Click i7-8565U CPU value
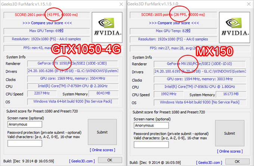 point(200,87)
